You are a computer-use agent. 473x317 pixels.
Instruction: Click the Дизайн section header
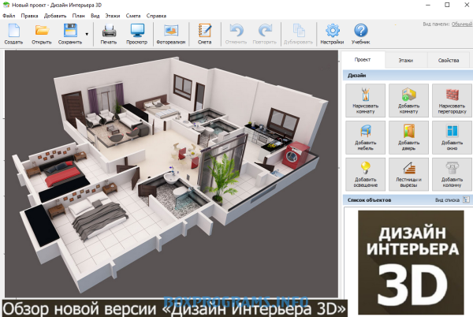(408, 76)
